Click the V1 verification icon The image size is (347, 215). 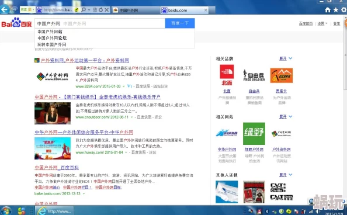(130, 86)
